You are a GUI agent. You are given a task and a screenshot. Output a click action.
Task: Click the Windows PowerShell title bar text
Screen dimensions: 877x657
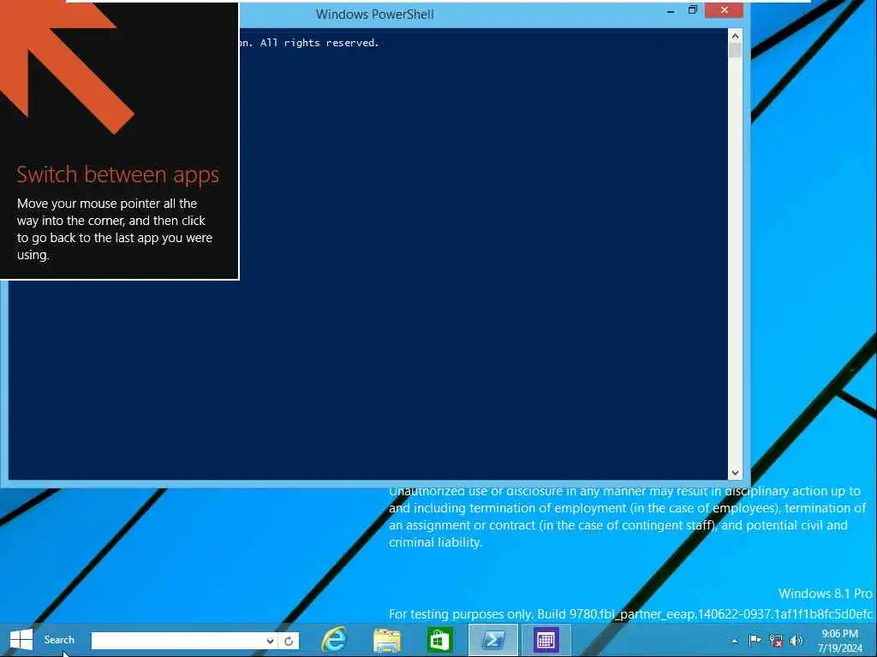tap(375, 15)
